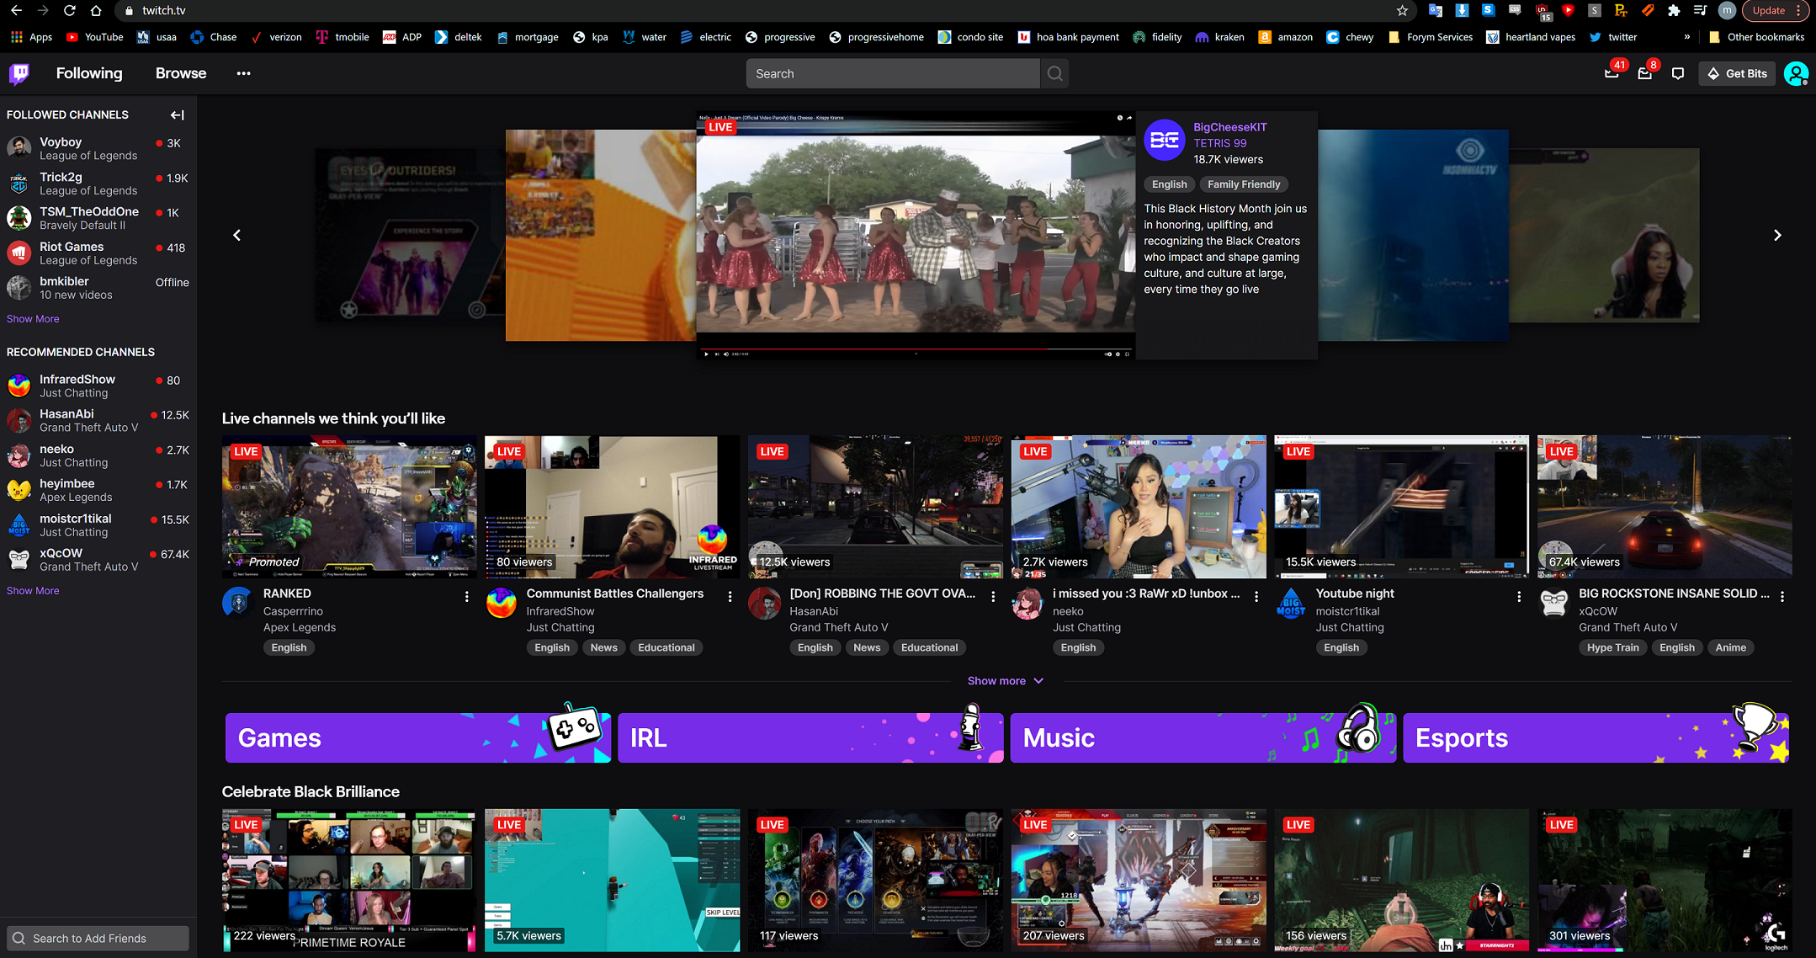The width and height of the screenshot is (1816, 958).
Task: Open Following page
Action: (89, 73)
